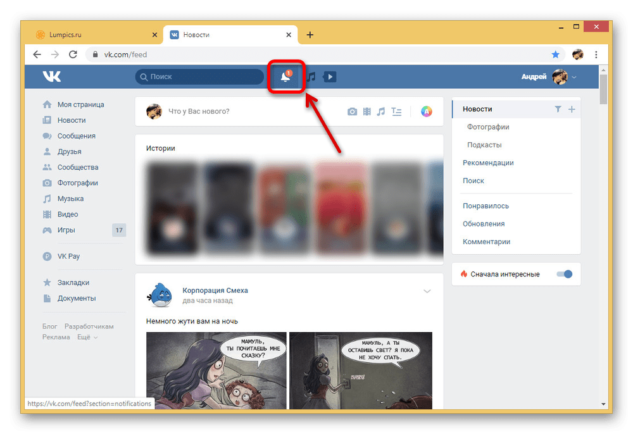Image resolution: width=633 pixels, height=434 pixels.
Task: Close the Lumpics.ru tab
Action: tap(154, 35)
